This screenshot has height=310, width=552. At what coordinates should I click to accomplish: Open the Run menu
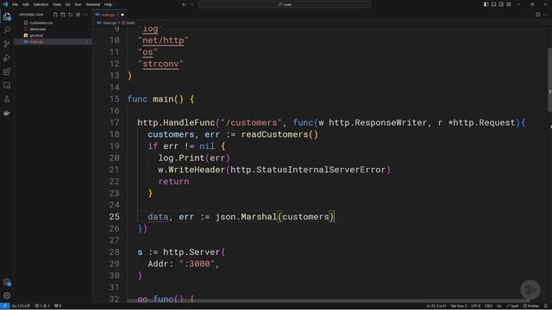(x=78, y=4)
